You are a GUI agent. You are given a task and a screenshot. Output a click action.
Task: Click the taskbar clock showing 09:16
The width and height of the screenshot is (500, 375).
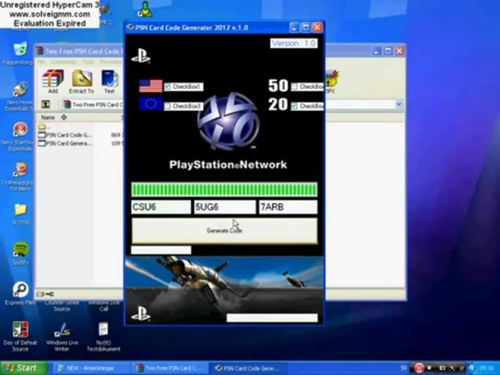(486, 368)
